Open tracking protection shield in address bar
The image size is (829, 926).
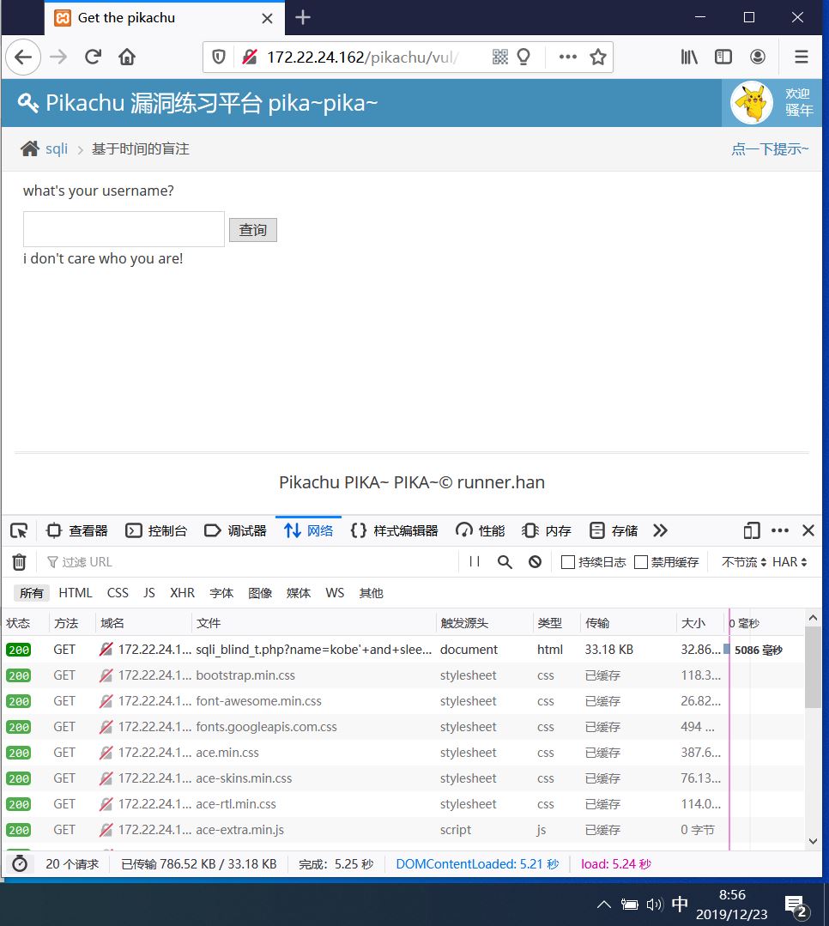pos(219,57)
